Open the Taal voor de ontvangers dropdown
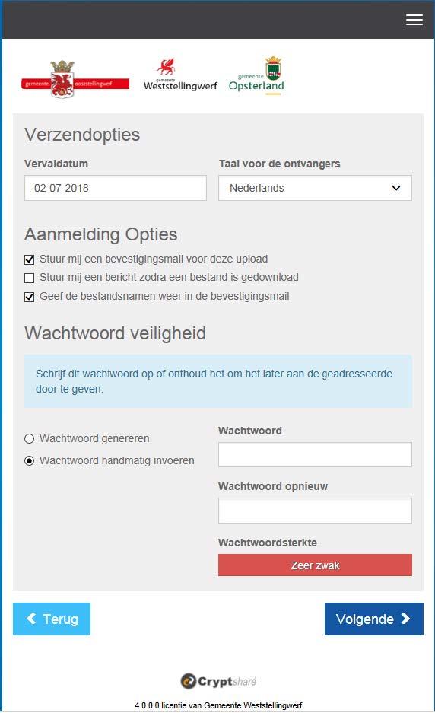Viewport: 435px width, 713px height. [x=315, y=188]
